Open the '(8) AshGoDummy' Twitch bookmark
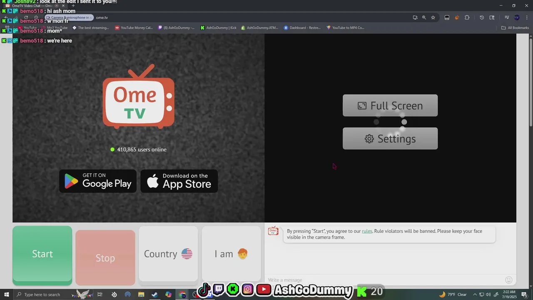The image size is (533, 300). (x=177, y=28)
